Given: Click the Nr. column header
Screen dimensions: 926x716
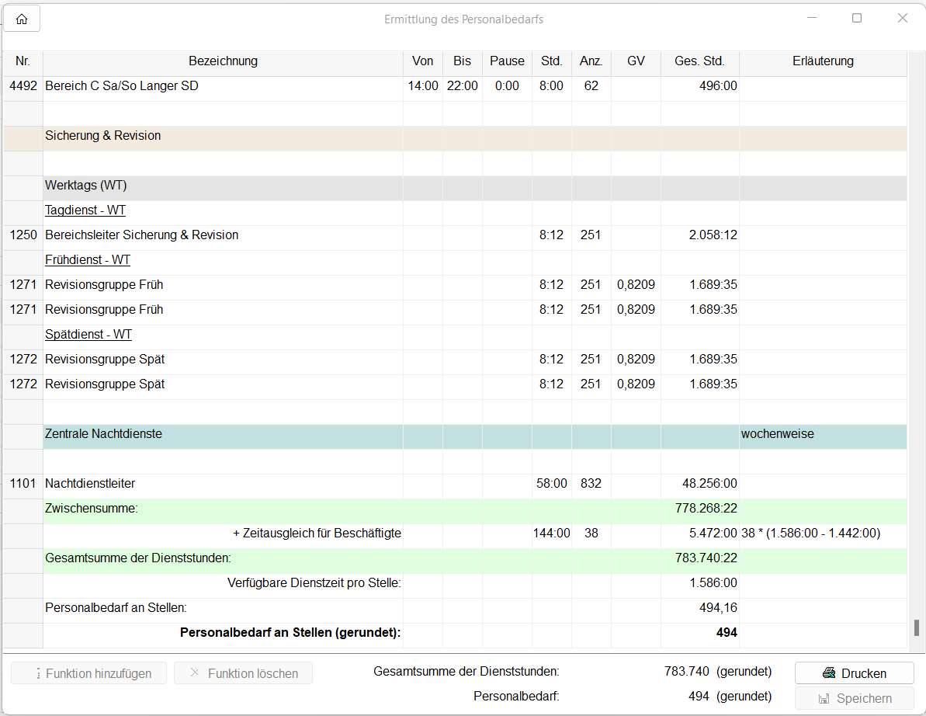Looking at the screenshot, I should (x=23, y=61).
